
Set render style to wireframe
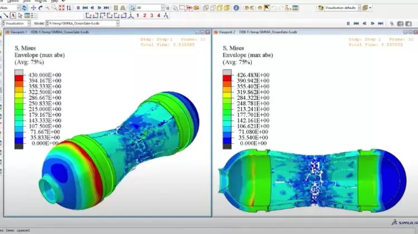206,8
